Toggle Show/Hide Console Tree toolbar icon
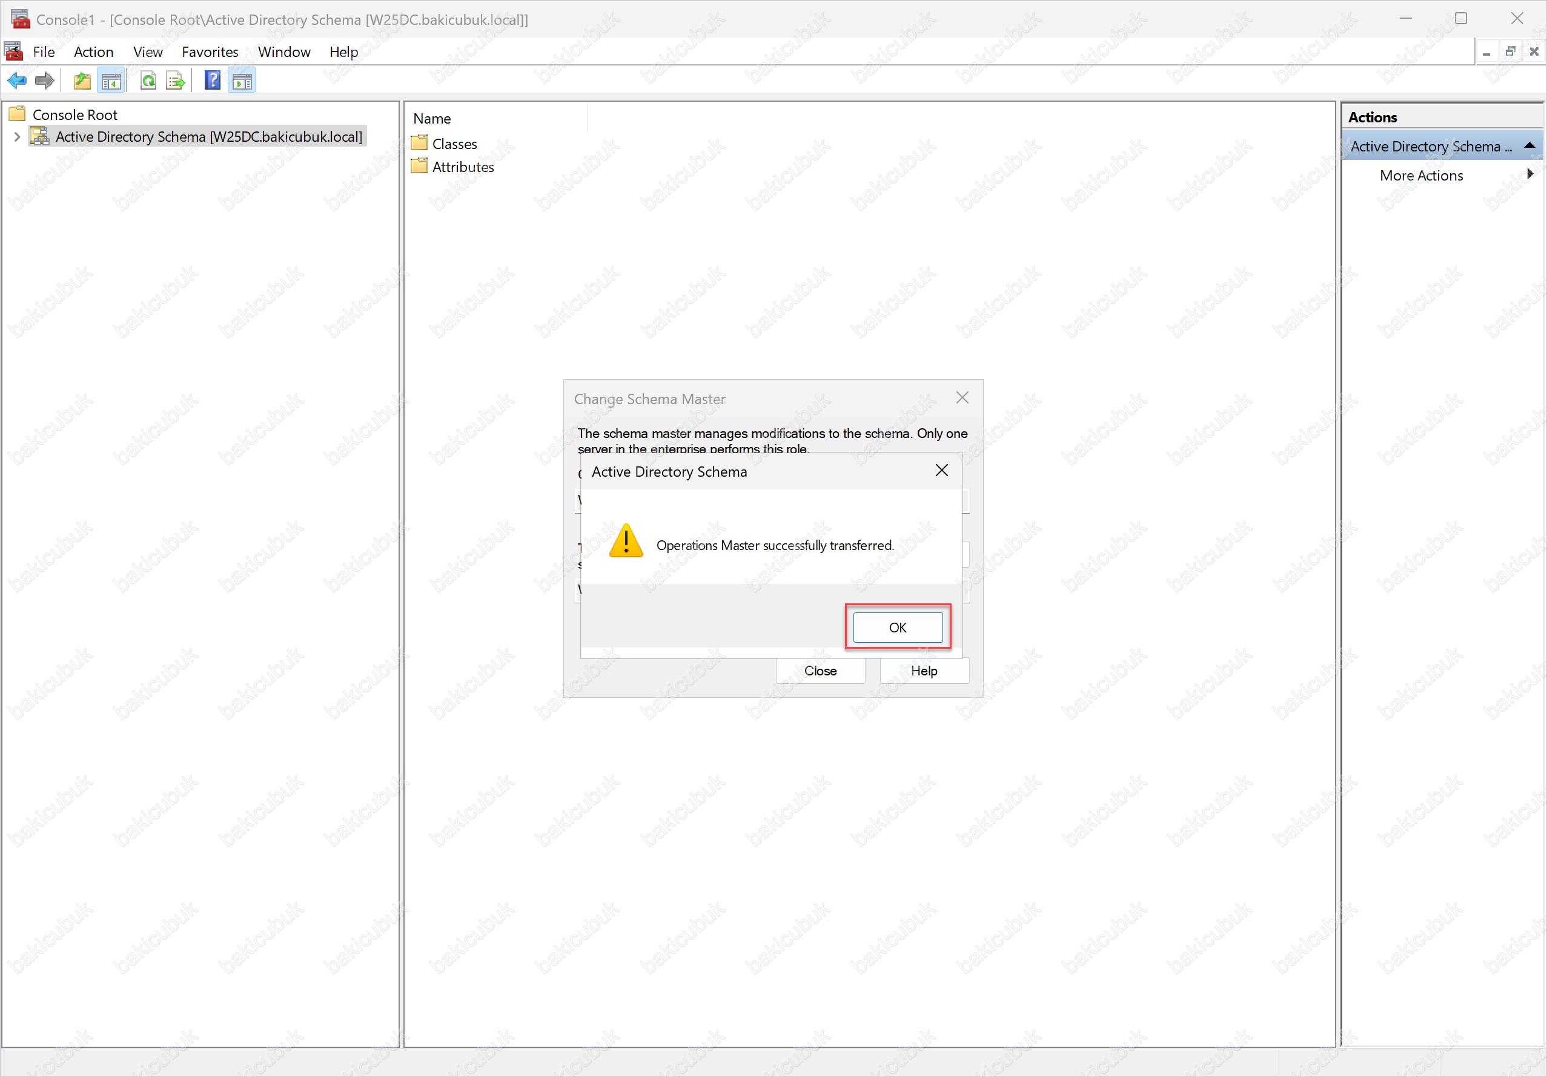The height and width of the screenshot is (1077, 1547). [111, 81]
